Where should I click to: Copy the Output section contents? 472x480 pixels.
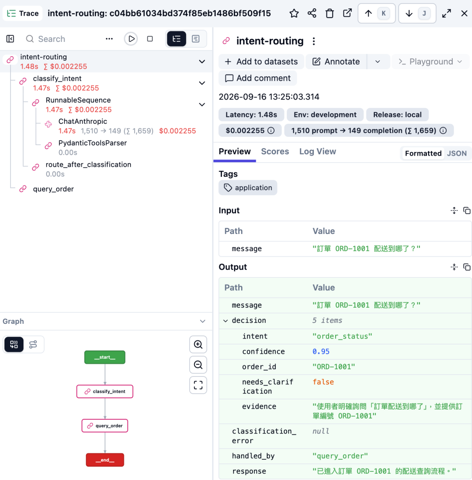point(467,267)
